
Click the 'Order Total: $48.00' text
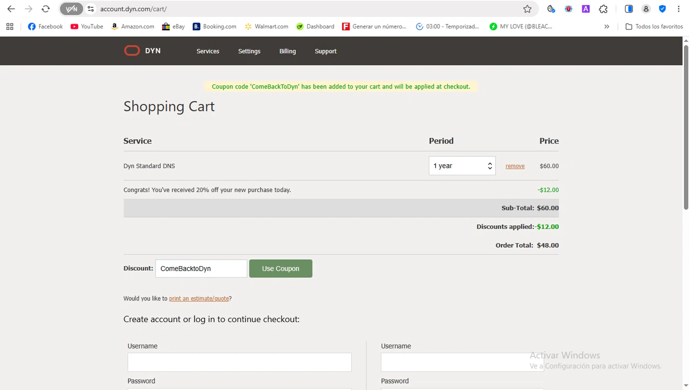coord(527,245)
